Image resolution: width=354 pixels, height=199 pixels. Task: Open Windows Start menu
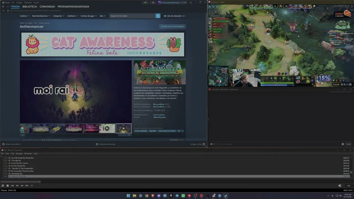pos(128,196)
